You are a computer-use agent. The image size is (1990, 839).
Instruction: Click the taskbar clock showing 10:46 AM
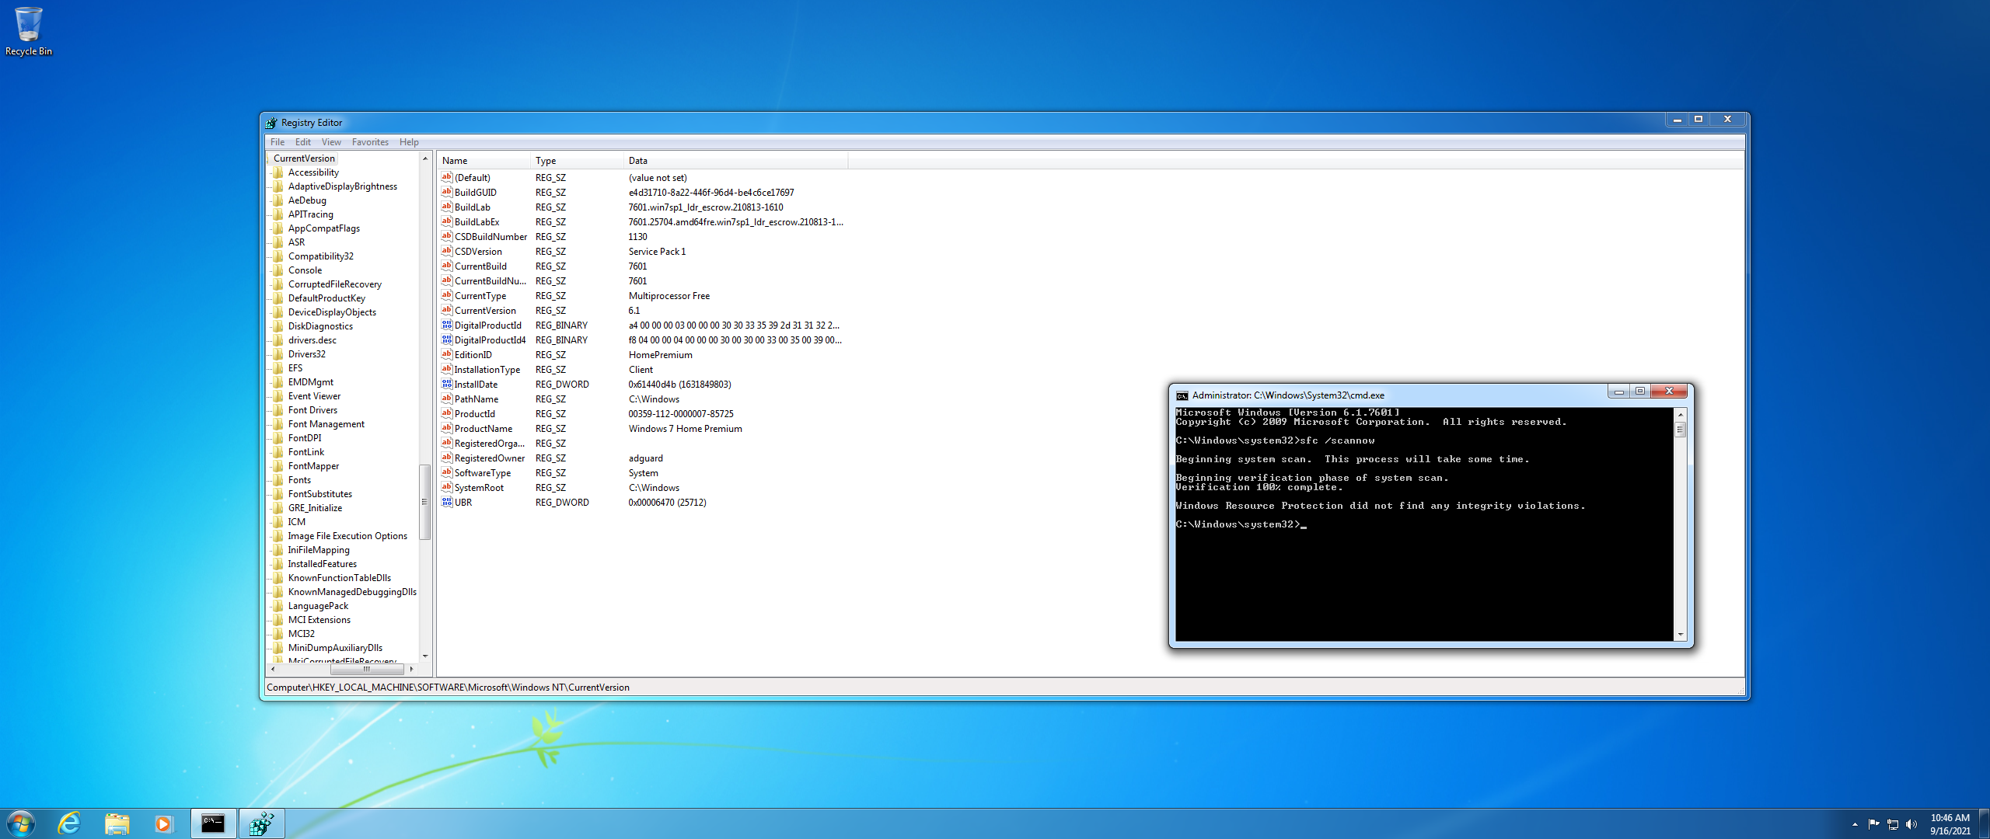click(1950, 823)
